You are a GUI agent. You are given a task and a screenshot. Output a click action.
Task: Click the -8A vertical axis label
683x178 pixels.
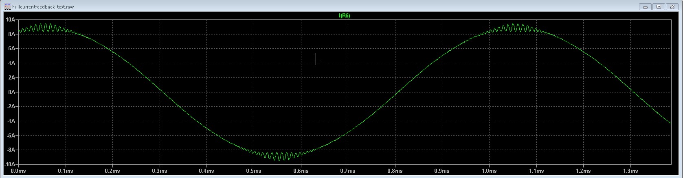11,150
